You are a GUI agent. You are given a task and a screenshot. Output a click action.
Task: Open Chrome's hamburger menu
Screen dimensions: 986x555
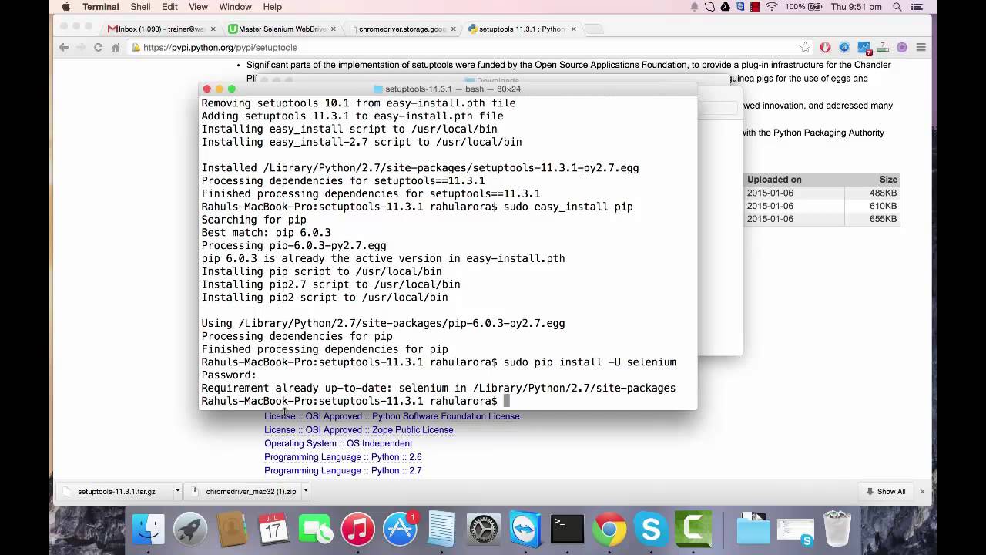coord(921,48)
